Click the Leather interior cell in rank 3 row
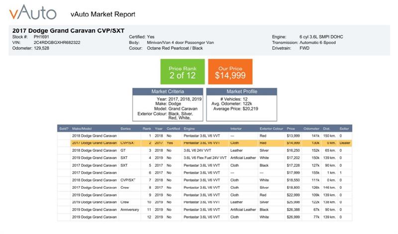Image resolution: width=398 pixels, height=234 pixels. [x=236, y=150]
